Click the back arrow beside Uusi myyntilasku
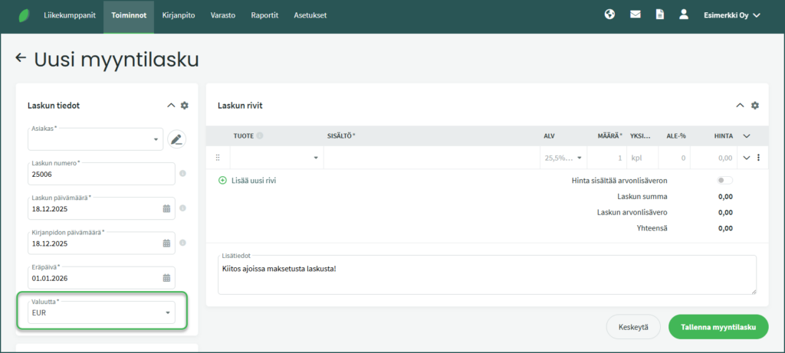Screen dimensions: 785x353 tap(21, 58)
